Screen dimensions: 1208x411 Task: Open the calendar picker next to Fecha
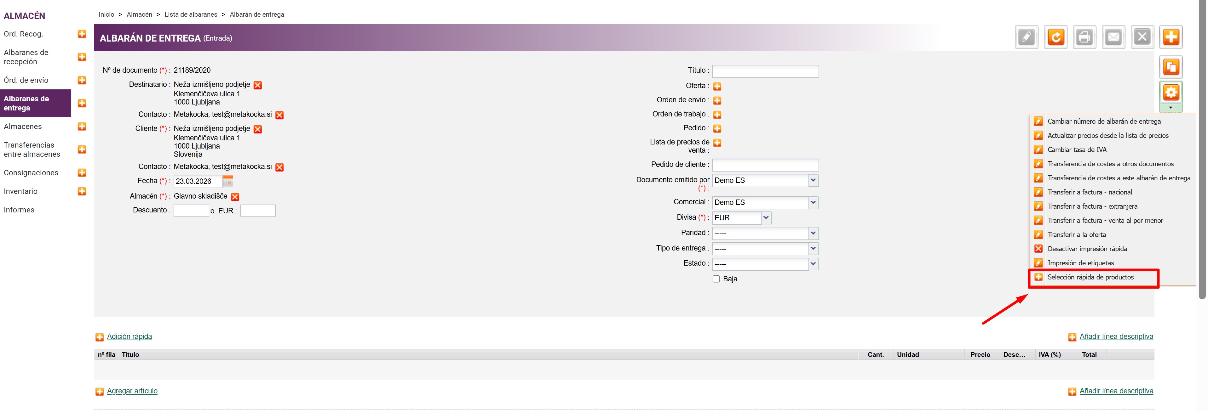click(x=227, y=181)
